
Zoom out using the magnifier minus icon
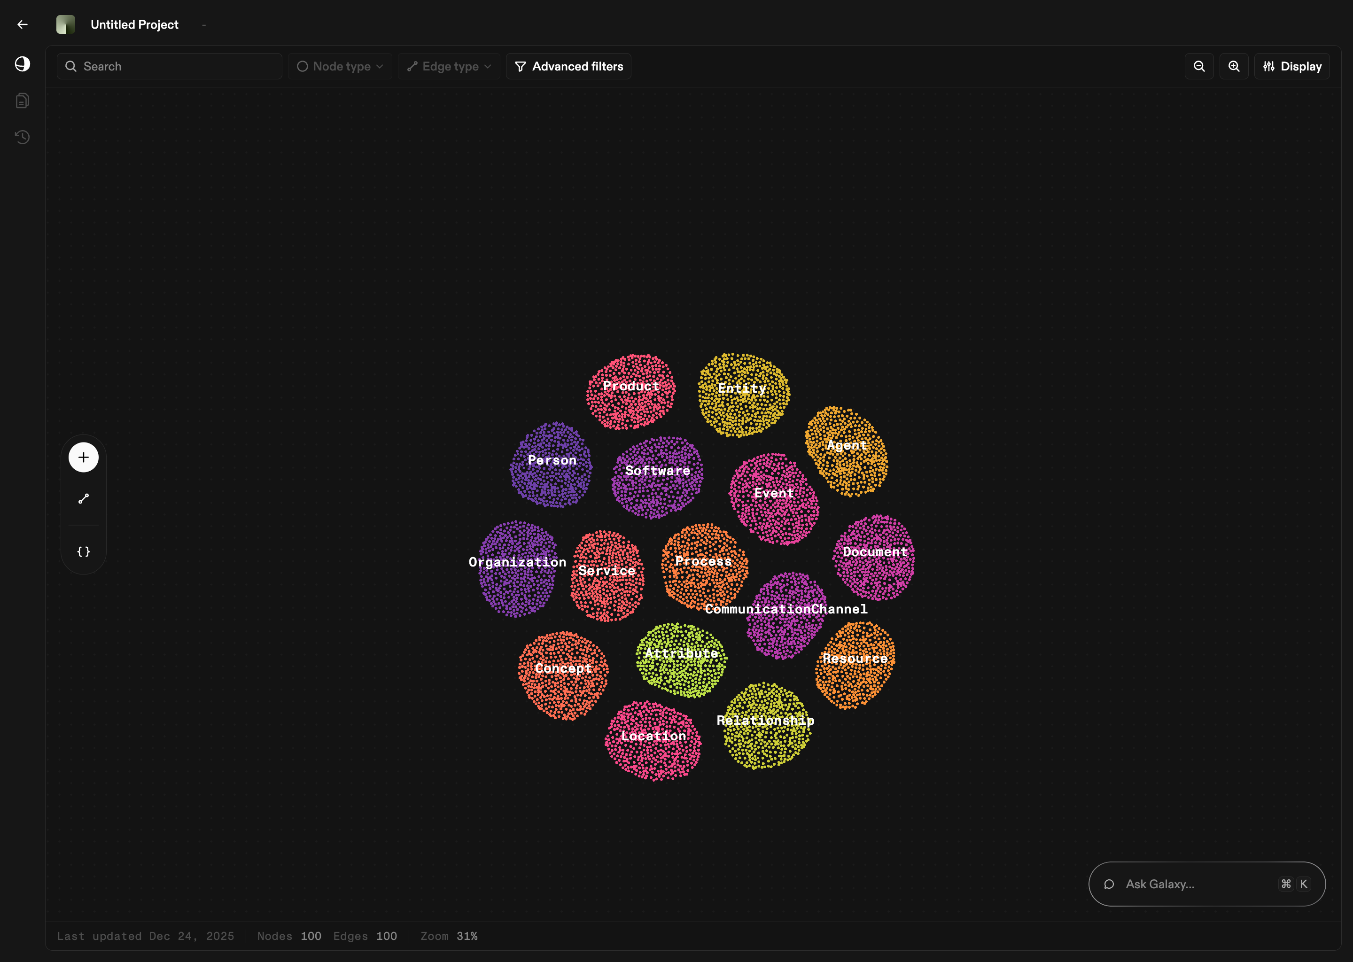pyautogui.click(x=1198, y=66)
